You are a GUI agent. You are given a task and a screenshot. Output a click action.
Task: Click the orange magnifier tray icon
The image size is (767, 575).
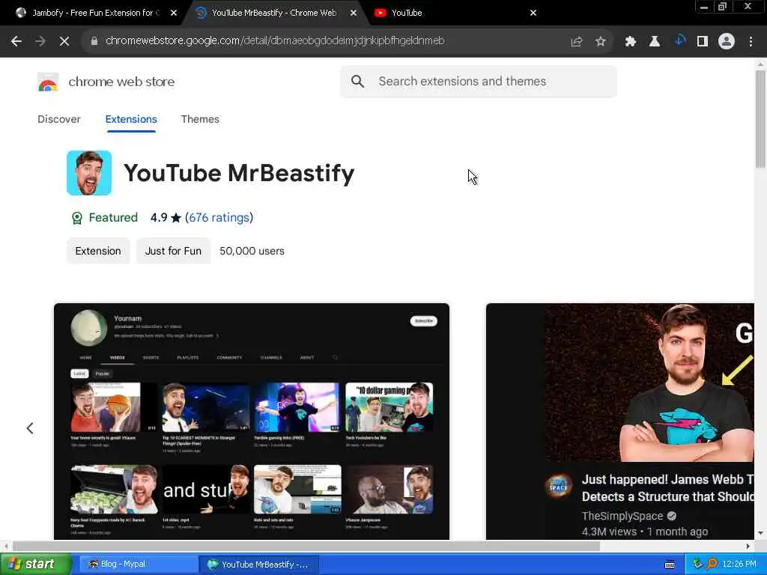click(x=712, y=565)
